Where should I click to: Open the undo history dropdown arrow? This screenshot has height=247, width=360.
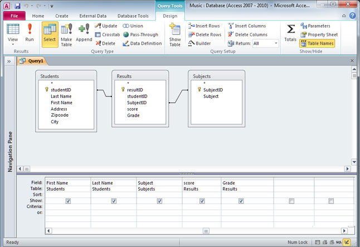[32, 6]
